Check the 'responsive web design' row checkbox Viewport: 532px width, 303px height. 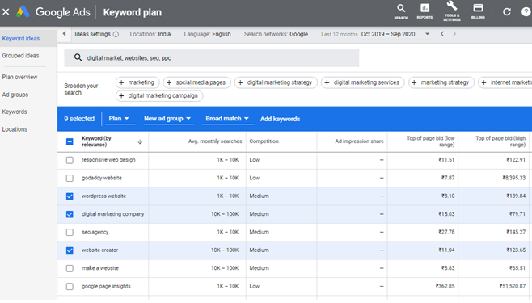(70, 160)
